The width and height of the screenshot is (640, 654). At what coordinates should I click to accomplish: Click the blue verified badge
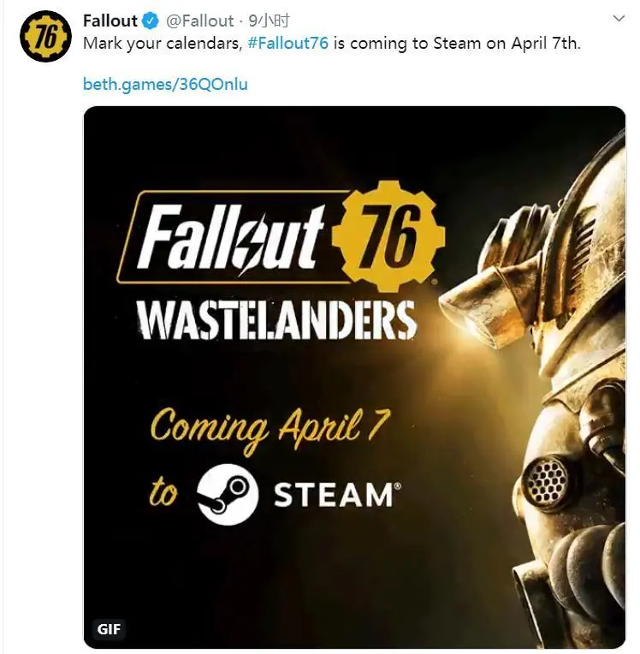[151, 21]
